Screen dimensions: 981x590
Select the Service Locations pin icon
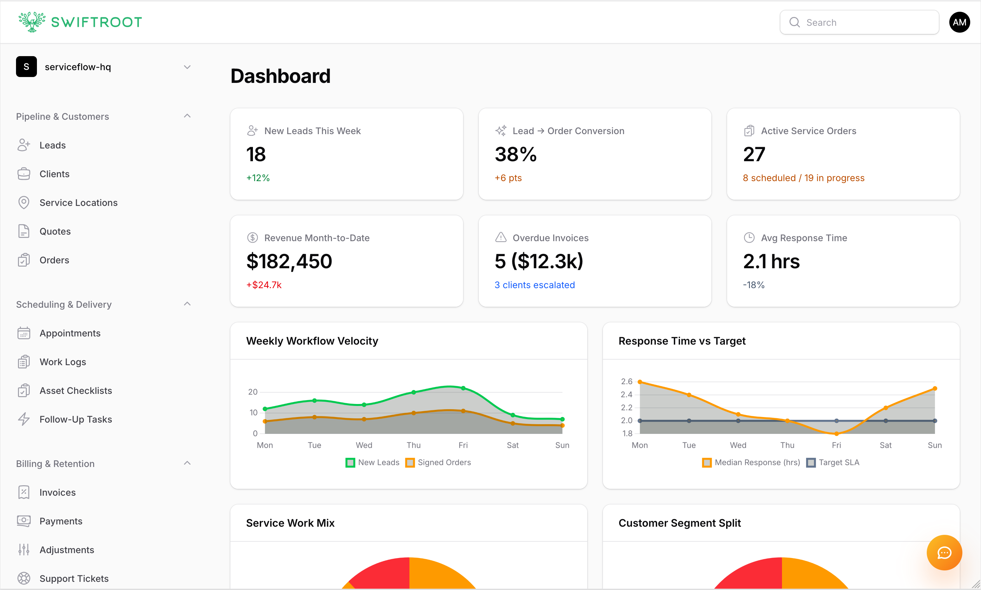(24, 202)
